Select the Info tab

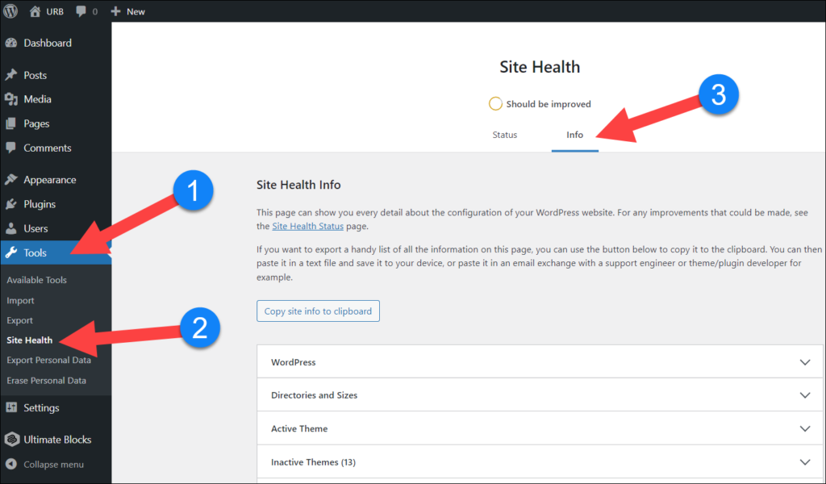pos(574,135)
